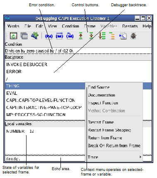
Task: Move to previous frame with the up-arrow icon
Action: pos(81,36)
